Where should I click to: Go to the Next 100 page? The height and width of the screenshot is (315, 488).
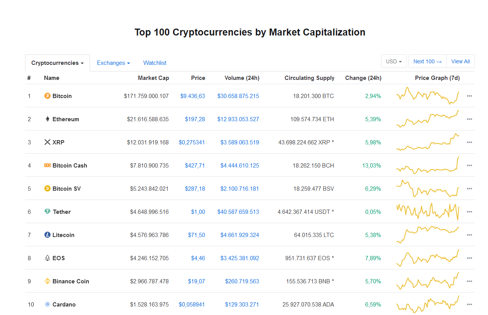click(427, 61)
